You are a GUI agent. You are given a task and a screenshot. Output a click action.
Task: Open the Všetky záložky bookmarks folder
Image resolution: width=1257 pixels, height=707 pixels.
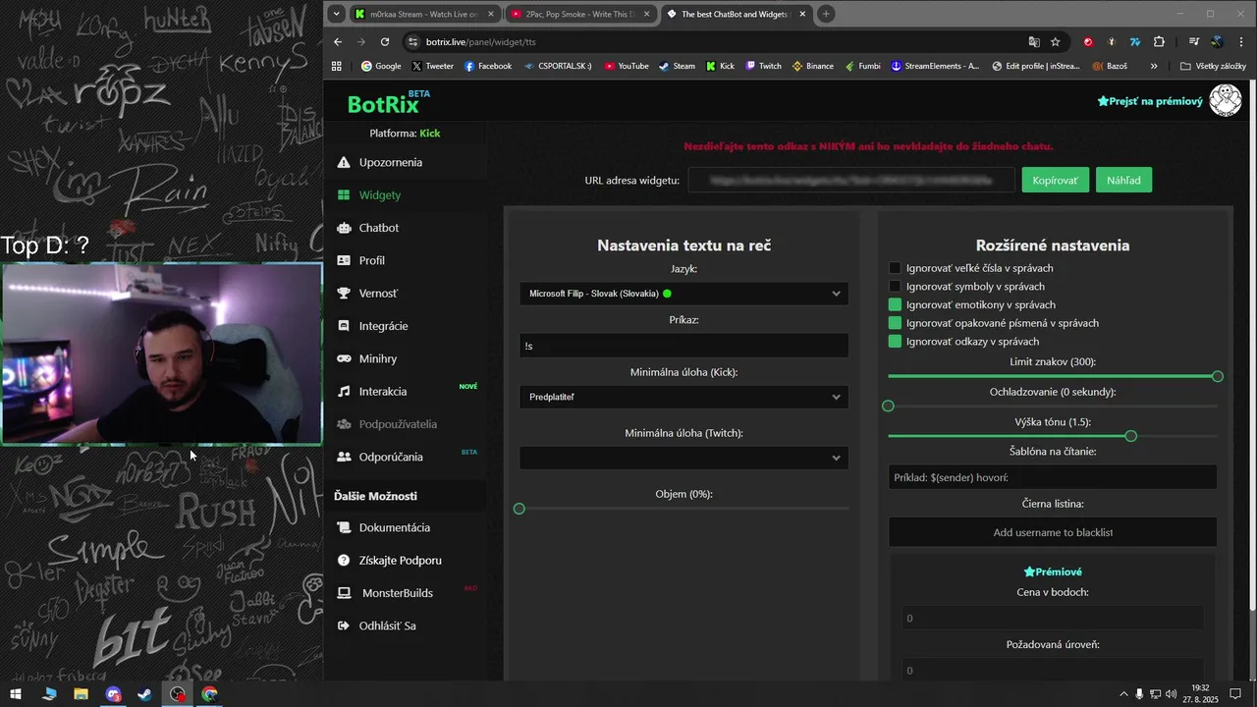pos(1213,66)
